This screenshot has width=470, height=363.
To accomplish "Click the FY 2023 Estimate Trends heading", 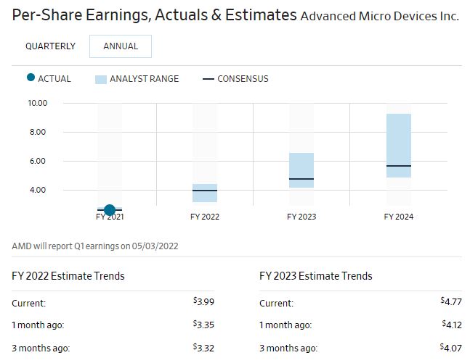I will click(315, 275).
